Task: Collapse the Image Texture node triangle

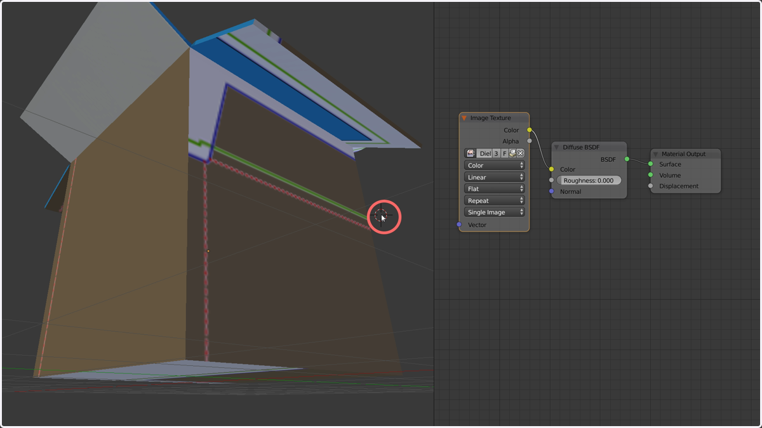Action: [464, 118]
